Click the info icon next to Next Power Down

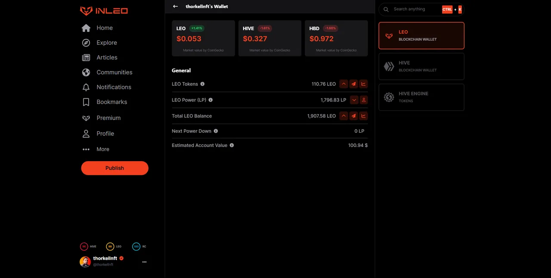[x=216, y=131]
